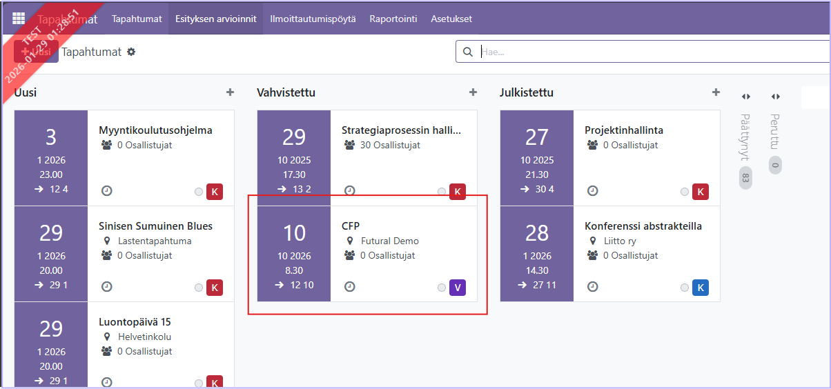Click the Hae search input field

(649, 52)
